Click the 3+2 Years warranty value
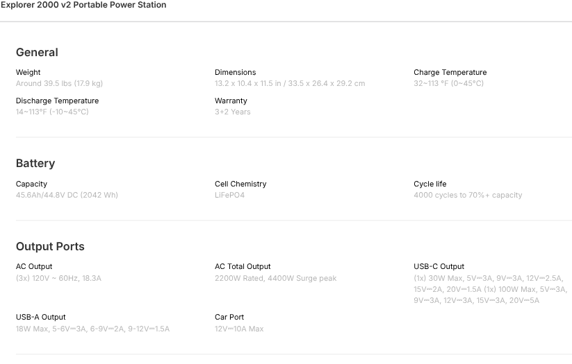This screenshot has width=572, height=364. point(232,112)
